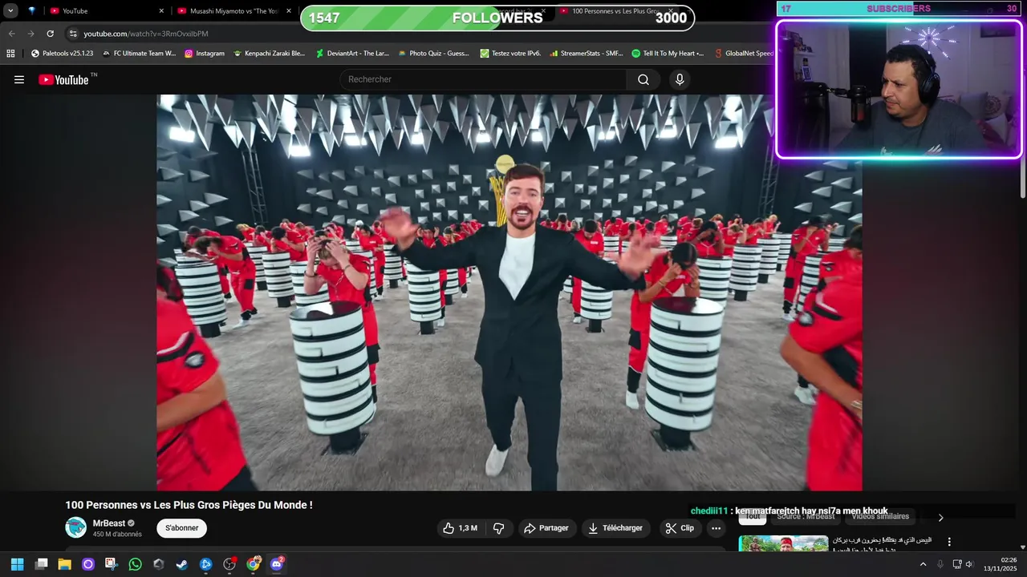
Task: Open the Kenpachi Zaraki Ble... bookmark
Action: point(269,54)
